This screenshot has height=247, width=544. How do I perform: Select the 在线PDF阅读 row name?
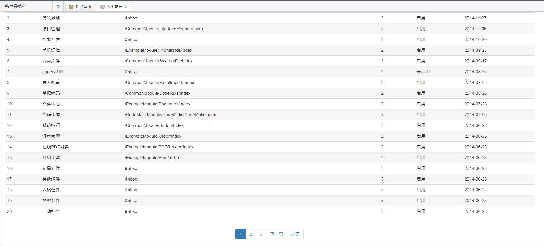56,147
